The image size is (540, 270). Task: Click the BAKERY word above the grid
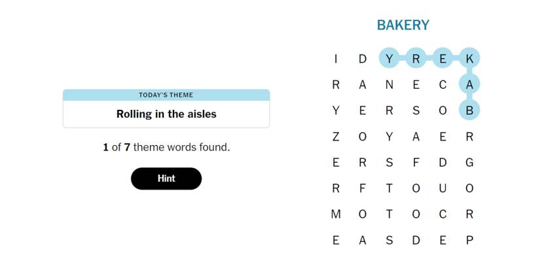pyautogui.click(x=403, y=25)
